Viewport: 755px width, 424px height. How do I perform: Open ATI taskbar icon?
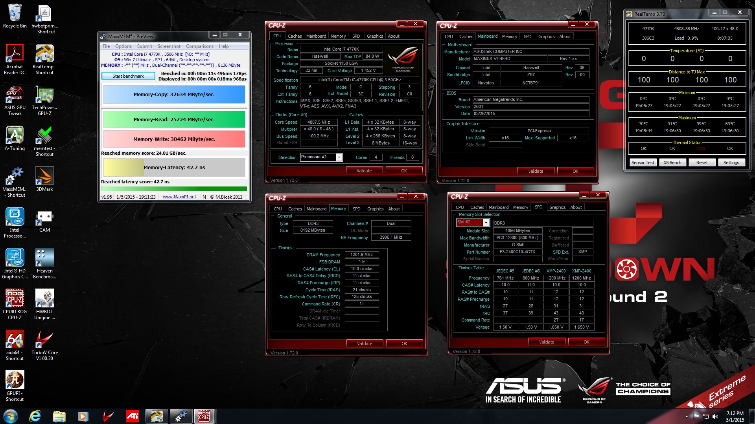[x=132, y=416]
